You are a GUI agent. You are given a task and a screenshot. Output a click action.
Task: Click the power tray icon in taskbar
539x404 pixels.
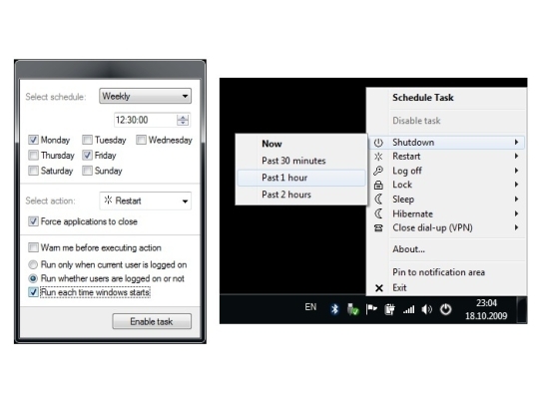point(445,309)
